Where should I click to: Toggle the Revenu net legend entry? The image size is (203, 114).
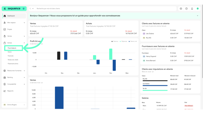[133, 42]
